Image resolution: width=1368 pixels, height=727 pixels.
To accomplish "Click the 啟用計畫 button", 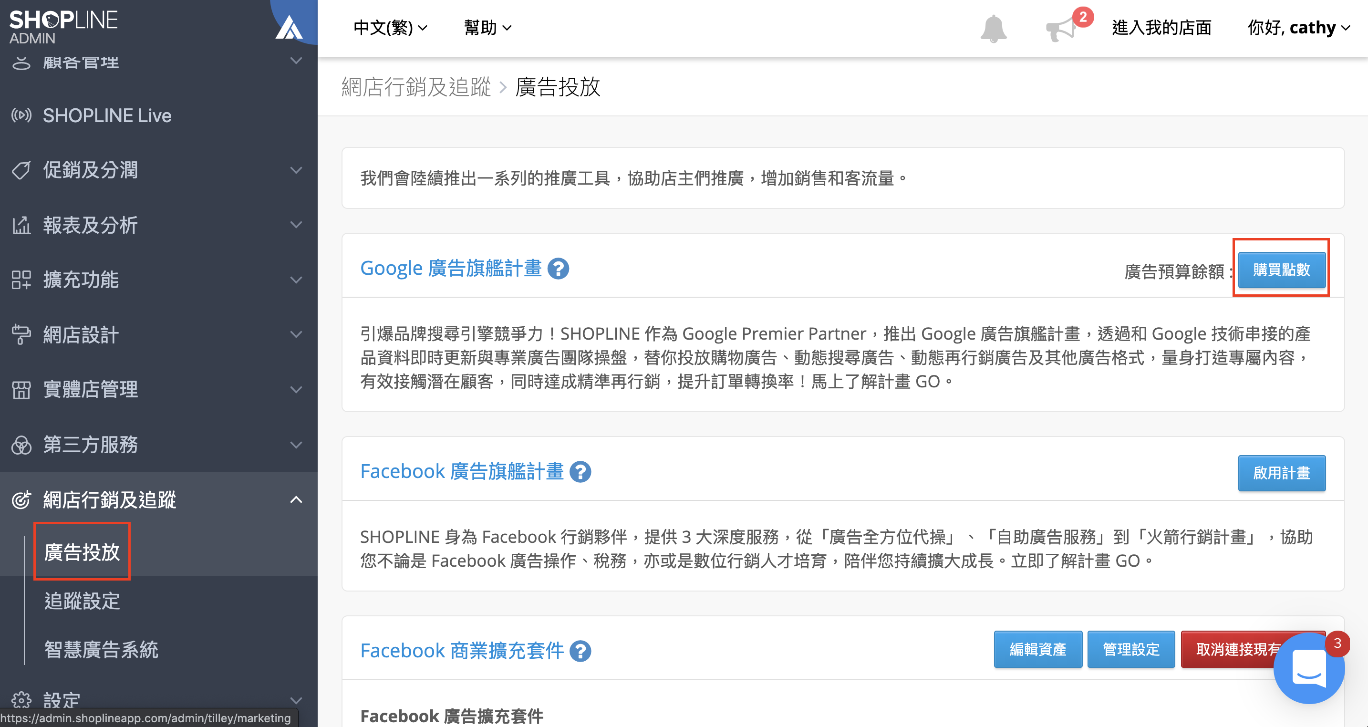I will pos(1282,473).
